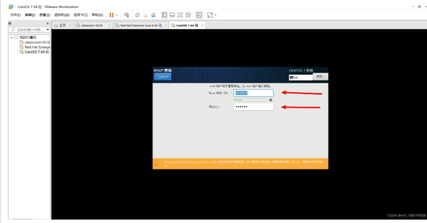Image resolution: width=427 pixels, height=223 pixels.
Task: Open the stretch display dropdown arrow
Action: click(216, 15)
